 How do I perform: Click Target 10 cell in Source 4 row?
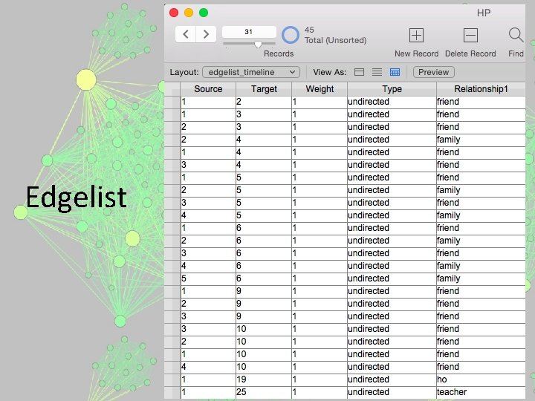click(x=264, y=367)
